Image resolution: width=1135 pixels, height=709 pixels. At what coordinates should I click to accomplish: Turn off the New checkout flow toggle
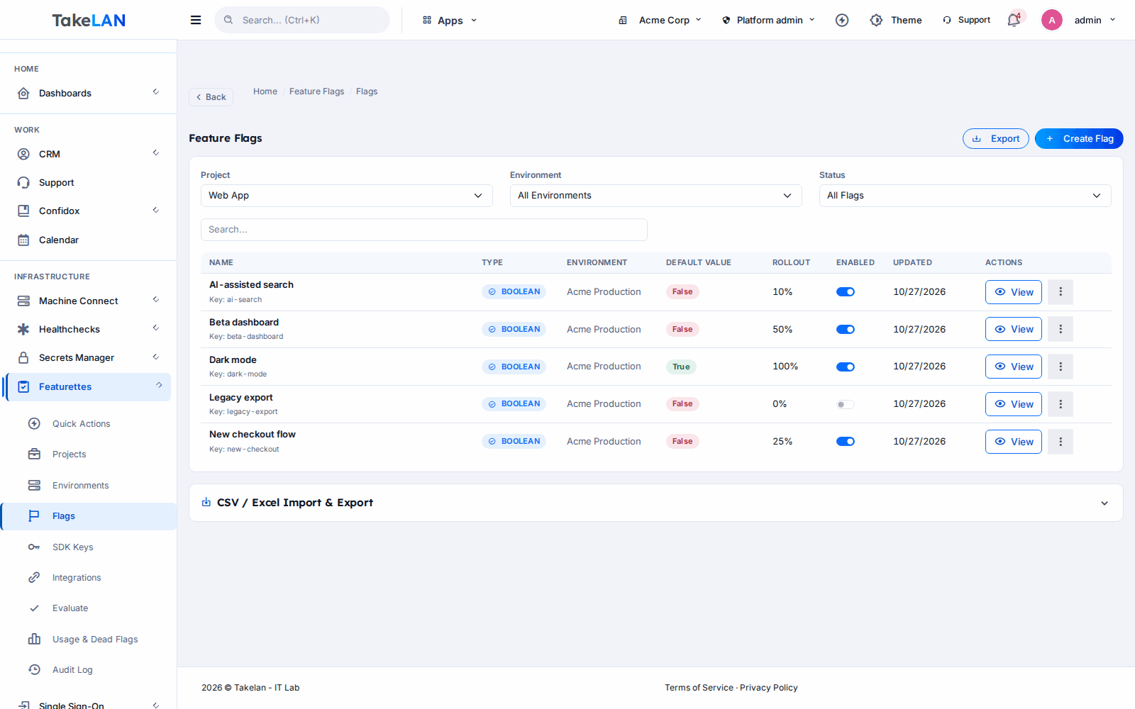(x=846, y=442)
